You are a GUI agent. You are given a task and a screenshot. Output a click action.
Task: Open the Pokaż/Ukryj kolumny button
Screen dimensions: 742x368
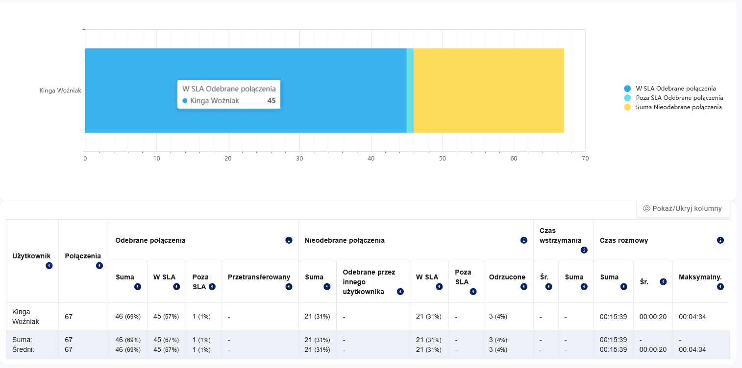tap(683, 208)
